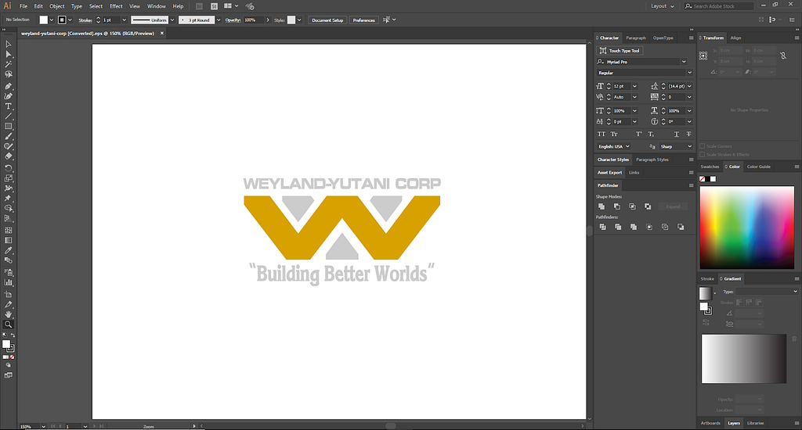Image resolution: width=802 pixels, height=430 pixels.
Task: Toggle constrain width and height proportions link
Action: [783, 56]
